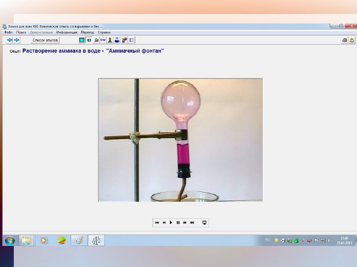The height and width of the screenshot is (267, 357).
Task: Toggle full-screen video with monitor icon
Action: pyautogui.click(x=204, y=222)
